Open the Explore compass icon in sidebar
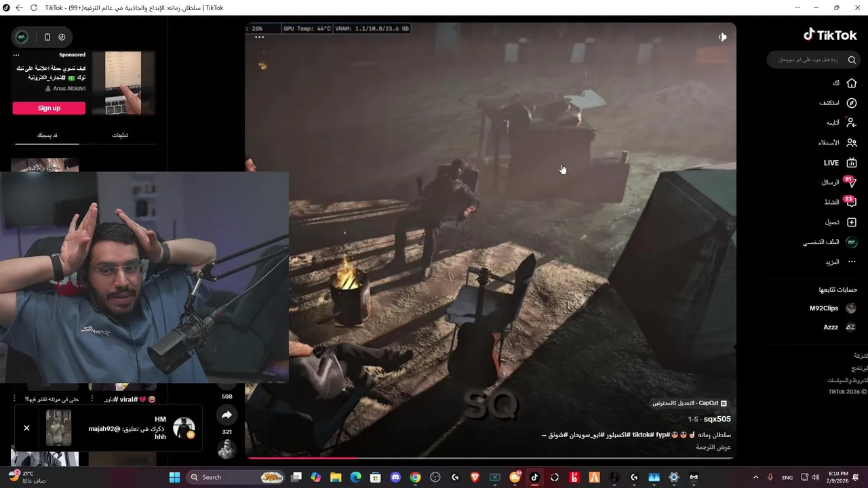The width and height of the screenshot is (868, 488). [x=852, y=103]
